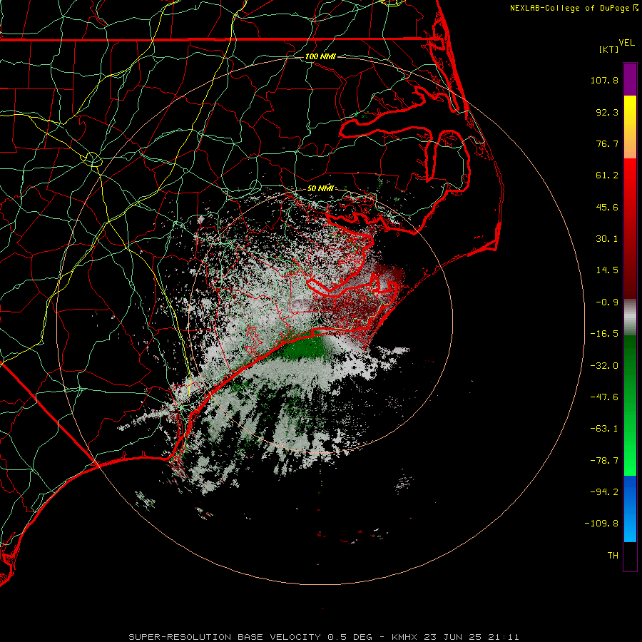Click the 76.7 legend value
The width and height of the screenshot is (642, 642).
(607, 143)
